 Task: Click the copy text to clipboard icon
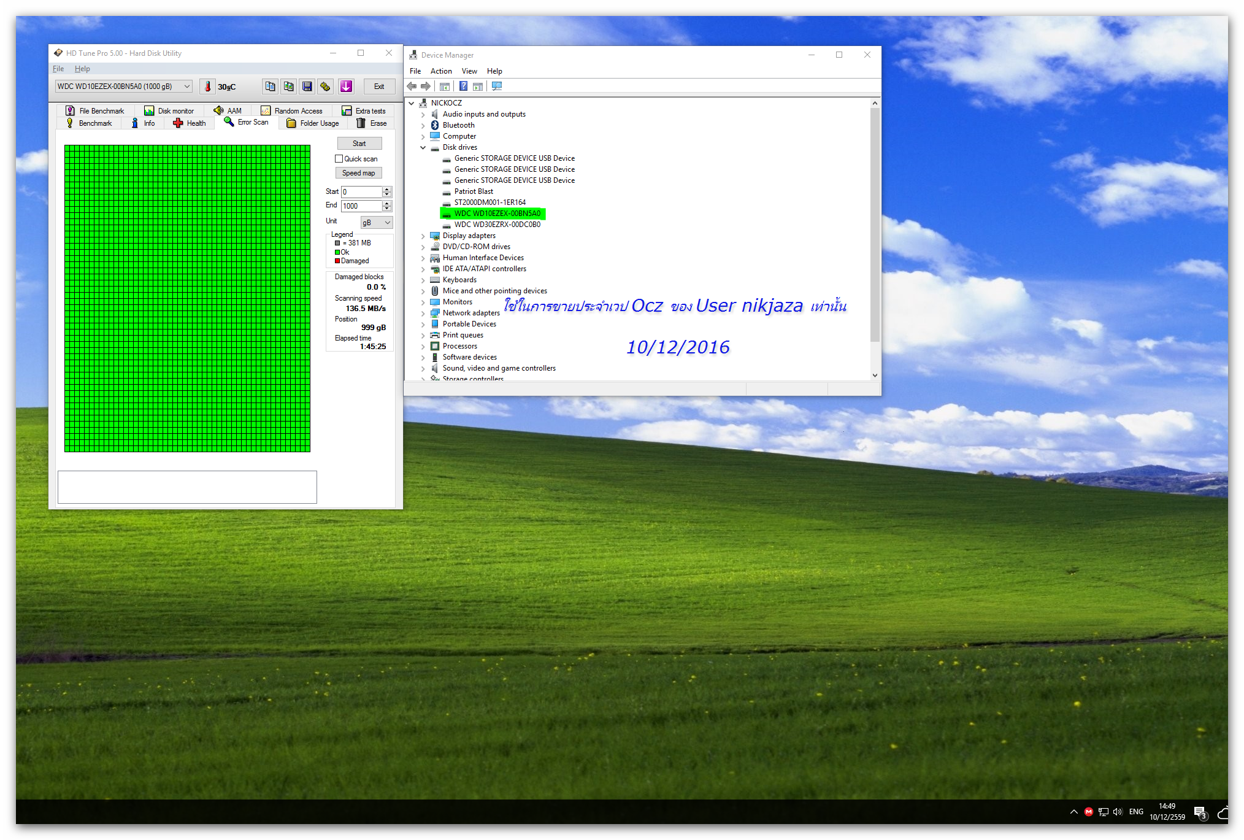pos(271,87)
